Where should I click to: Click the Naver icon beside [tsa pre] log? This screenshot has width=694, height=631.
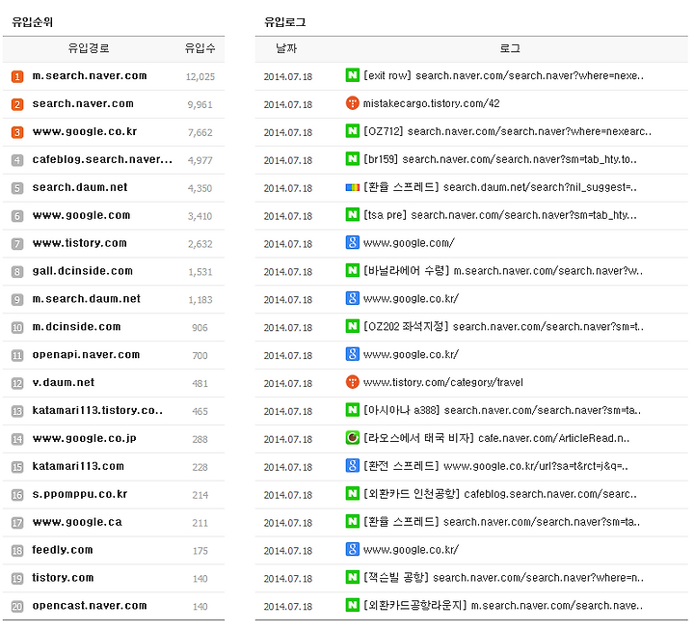(x=353, y=215)
